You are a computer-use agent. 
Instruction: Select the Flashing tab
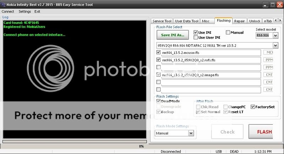point(224,21)
